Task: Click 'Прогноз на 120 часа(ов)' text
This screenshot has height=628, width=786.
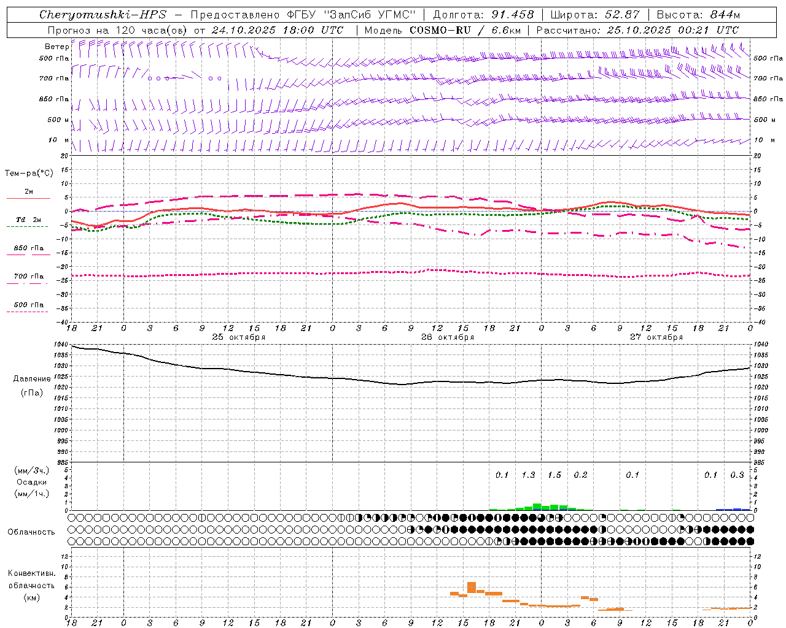Action: (118, 30)
